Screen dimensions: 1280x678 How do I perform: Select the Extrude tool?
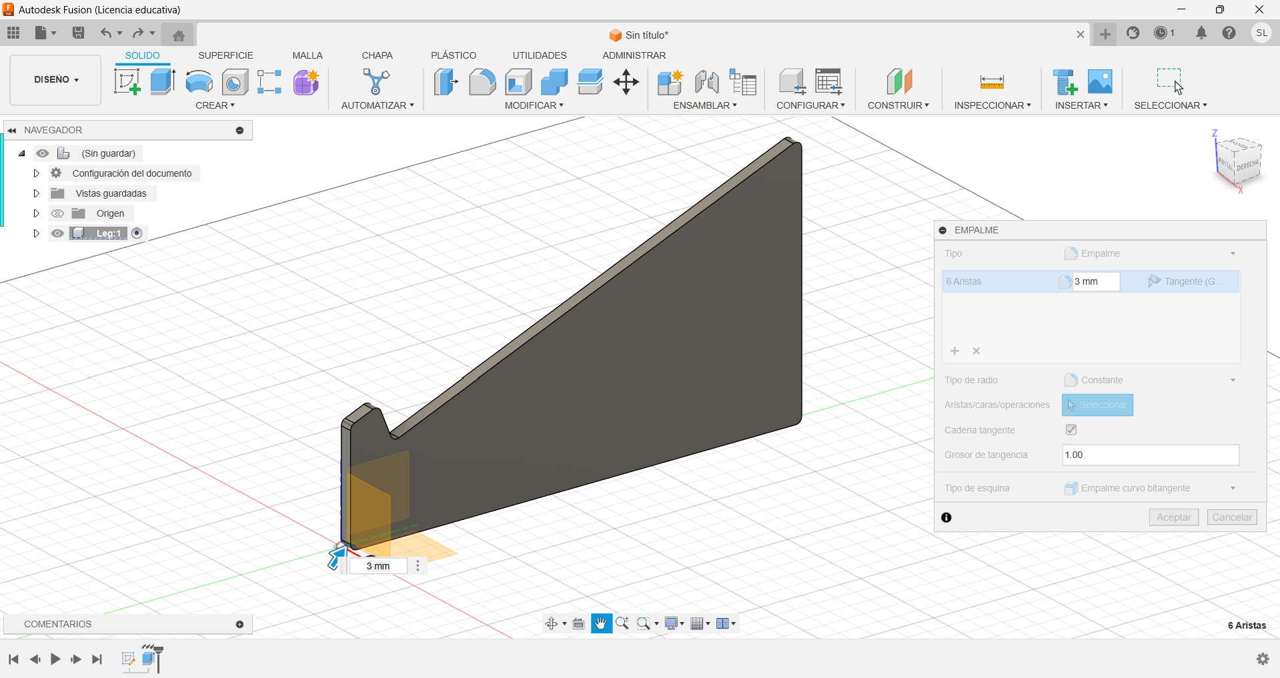point(163,82)
